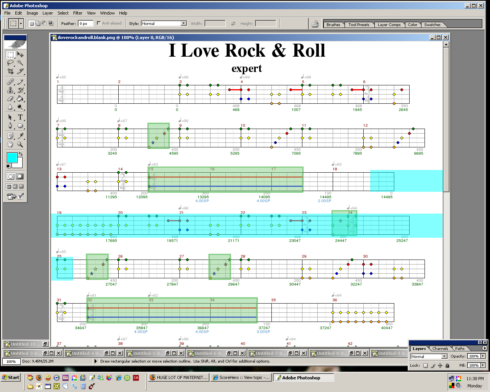Open the Fill slider arrow
This screenshot has height=392, width=490.
coord(483,365)
